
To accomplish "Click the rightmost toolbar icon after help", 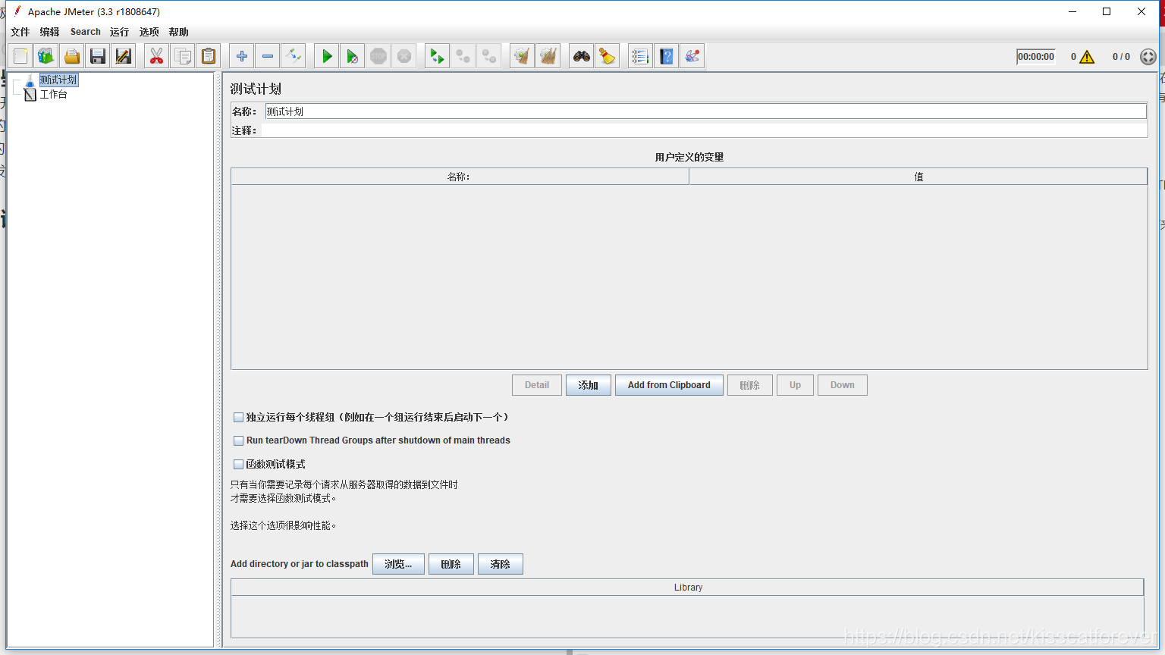I will (692, 56).
